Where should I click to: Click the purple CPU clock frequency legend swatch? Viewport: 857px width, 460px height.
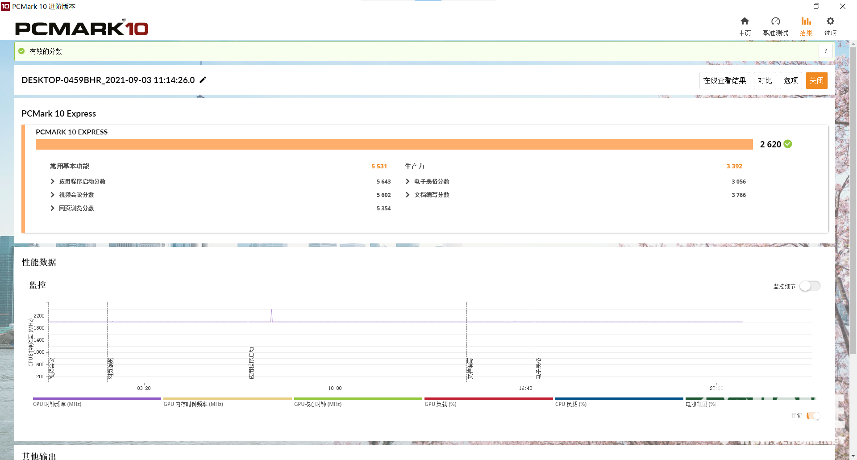coord(97,398)
